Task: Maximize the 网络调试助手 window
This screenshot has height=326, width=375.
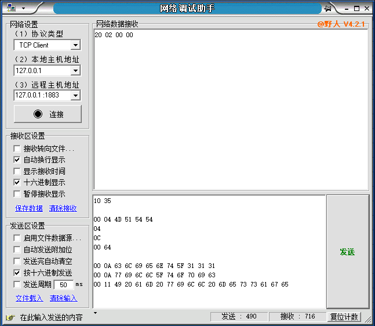Action: point(356,9)
